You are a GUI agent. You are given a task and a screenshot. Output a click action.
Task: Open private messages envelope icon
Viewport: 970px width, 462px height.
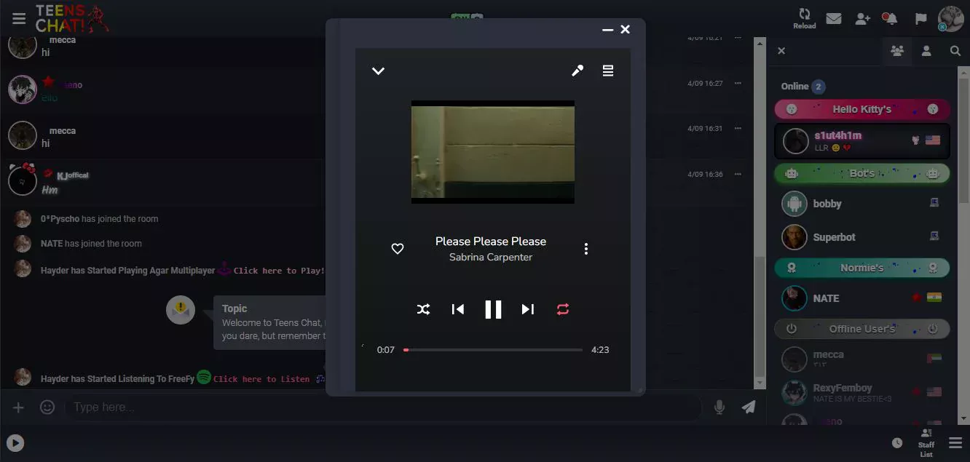point(834,18)
